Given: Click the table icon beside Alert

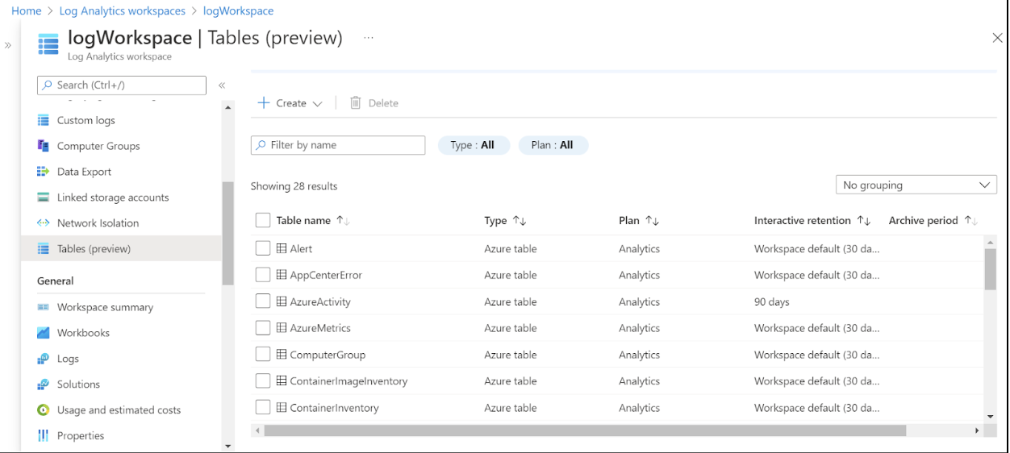Looking at the screenshot, I should click(x=282, y=248).
